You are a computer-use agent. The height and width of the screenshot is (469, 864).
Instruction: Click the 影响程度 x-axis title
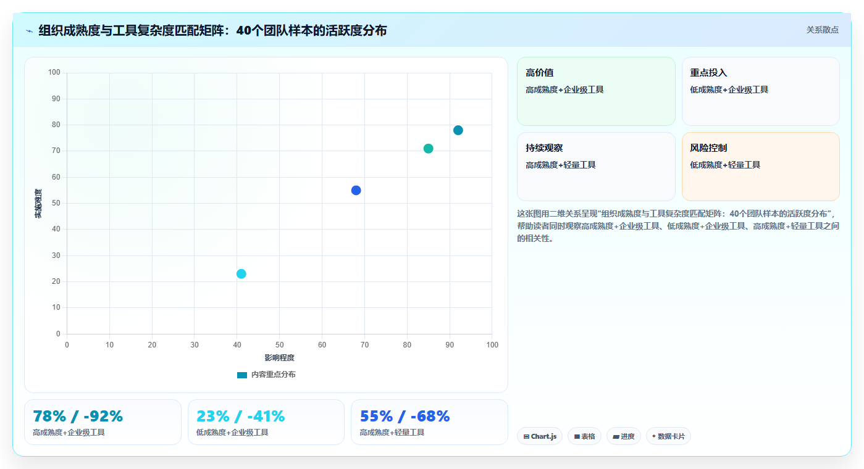point(280,358)
